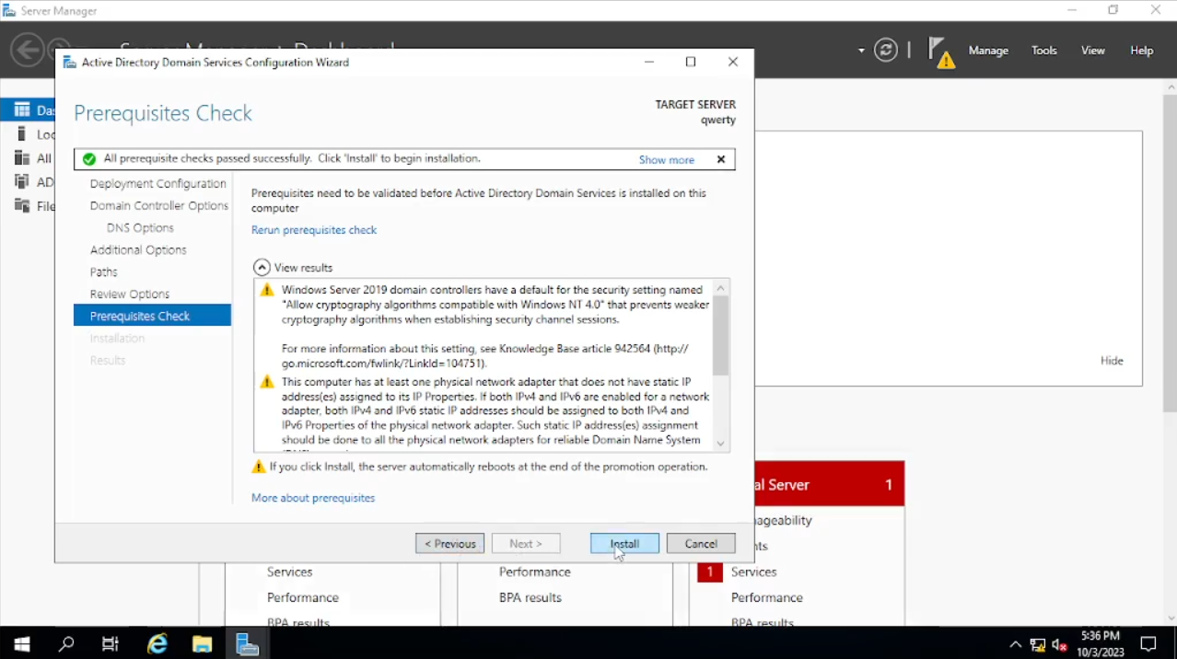Open Internet Explorer from the taskbar

tap(157, 643)
